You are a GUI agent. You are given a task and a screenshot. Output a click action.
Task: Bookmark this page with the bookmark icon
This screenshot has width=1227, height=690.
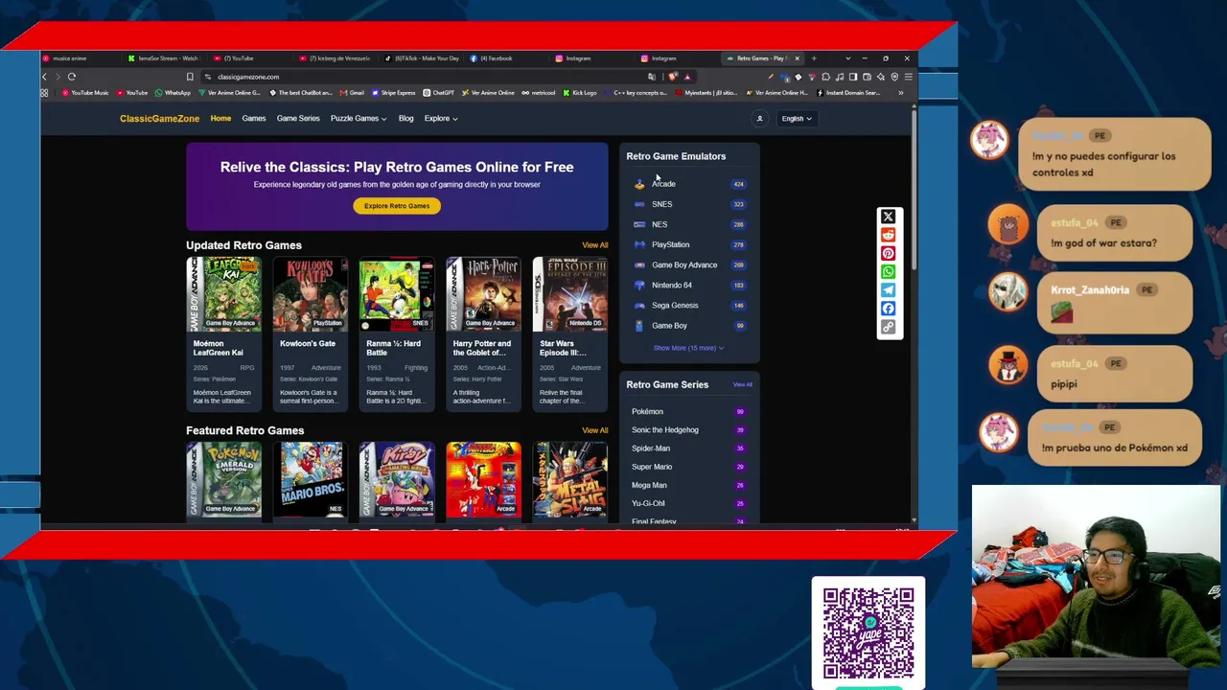pos(190,77)
